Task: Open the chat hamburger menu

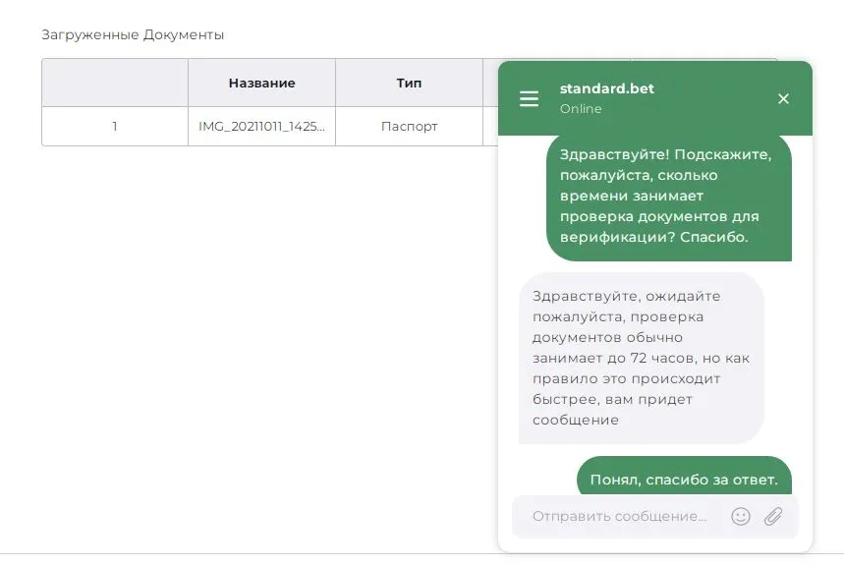Action: click(x=529, y=98)
